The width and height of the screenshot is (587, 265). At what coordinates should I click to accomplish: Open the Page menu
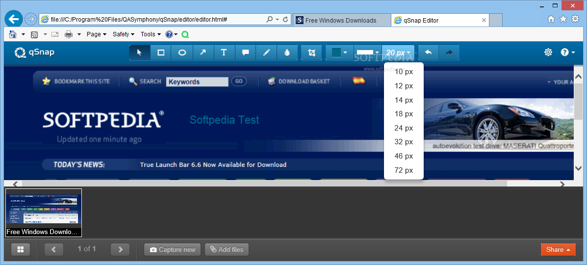tap(97, 34)
